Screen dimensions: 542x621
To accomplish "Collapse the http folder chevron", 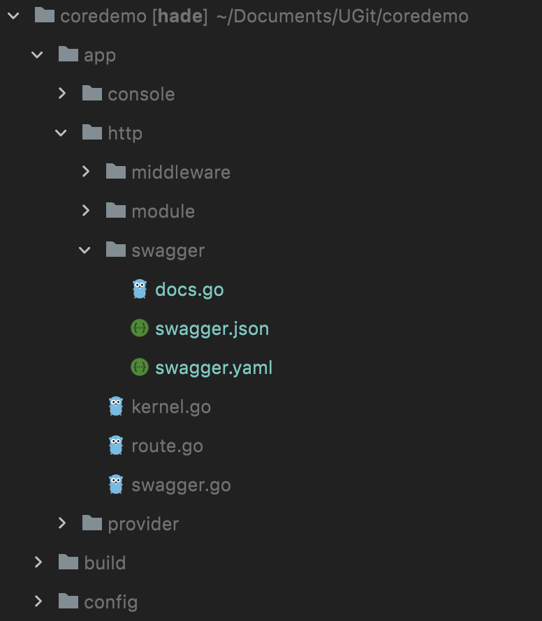I will coord(61,133).
